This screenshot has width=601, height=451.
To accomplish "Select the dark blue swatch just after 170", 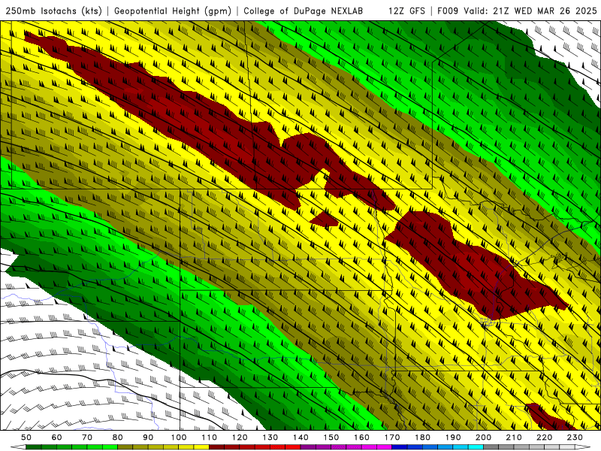I will click(400, 447).
